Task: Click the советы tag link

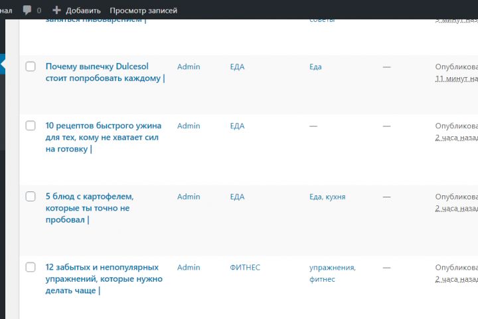Action: [x=321, y=20]
